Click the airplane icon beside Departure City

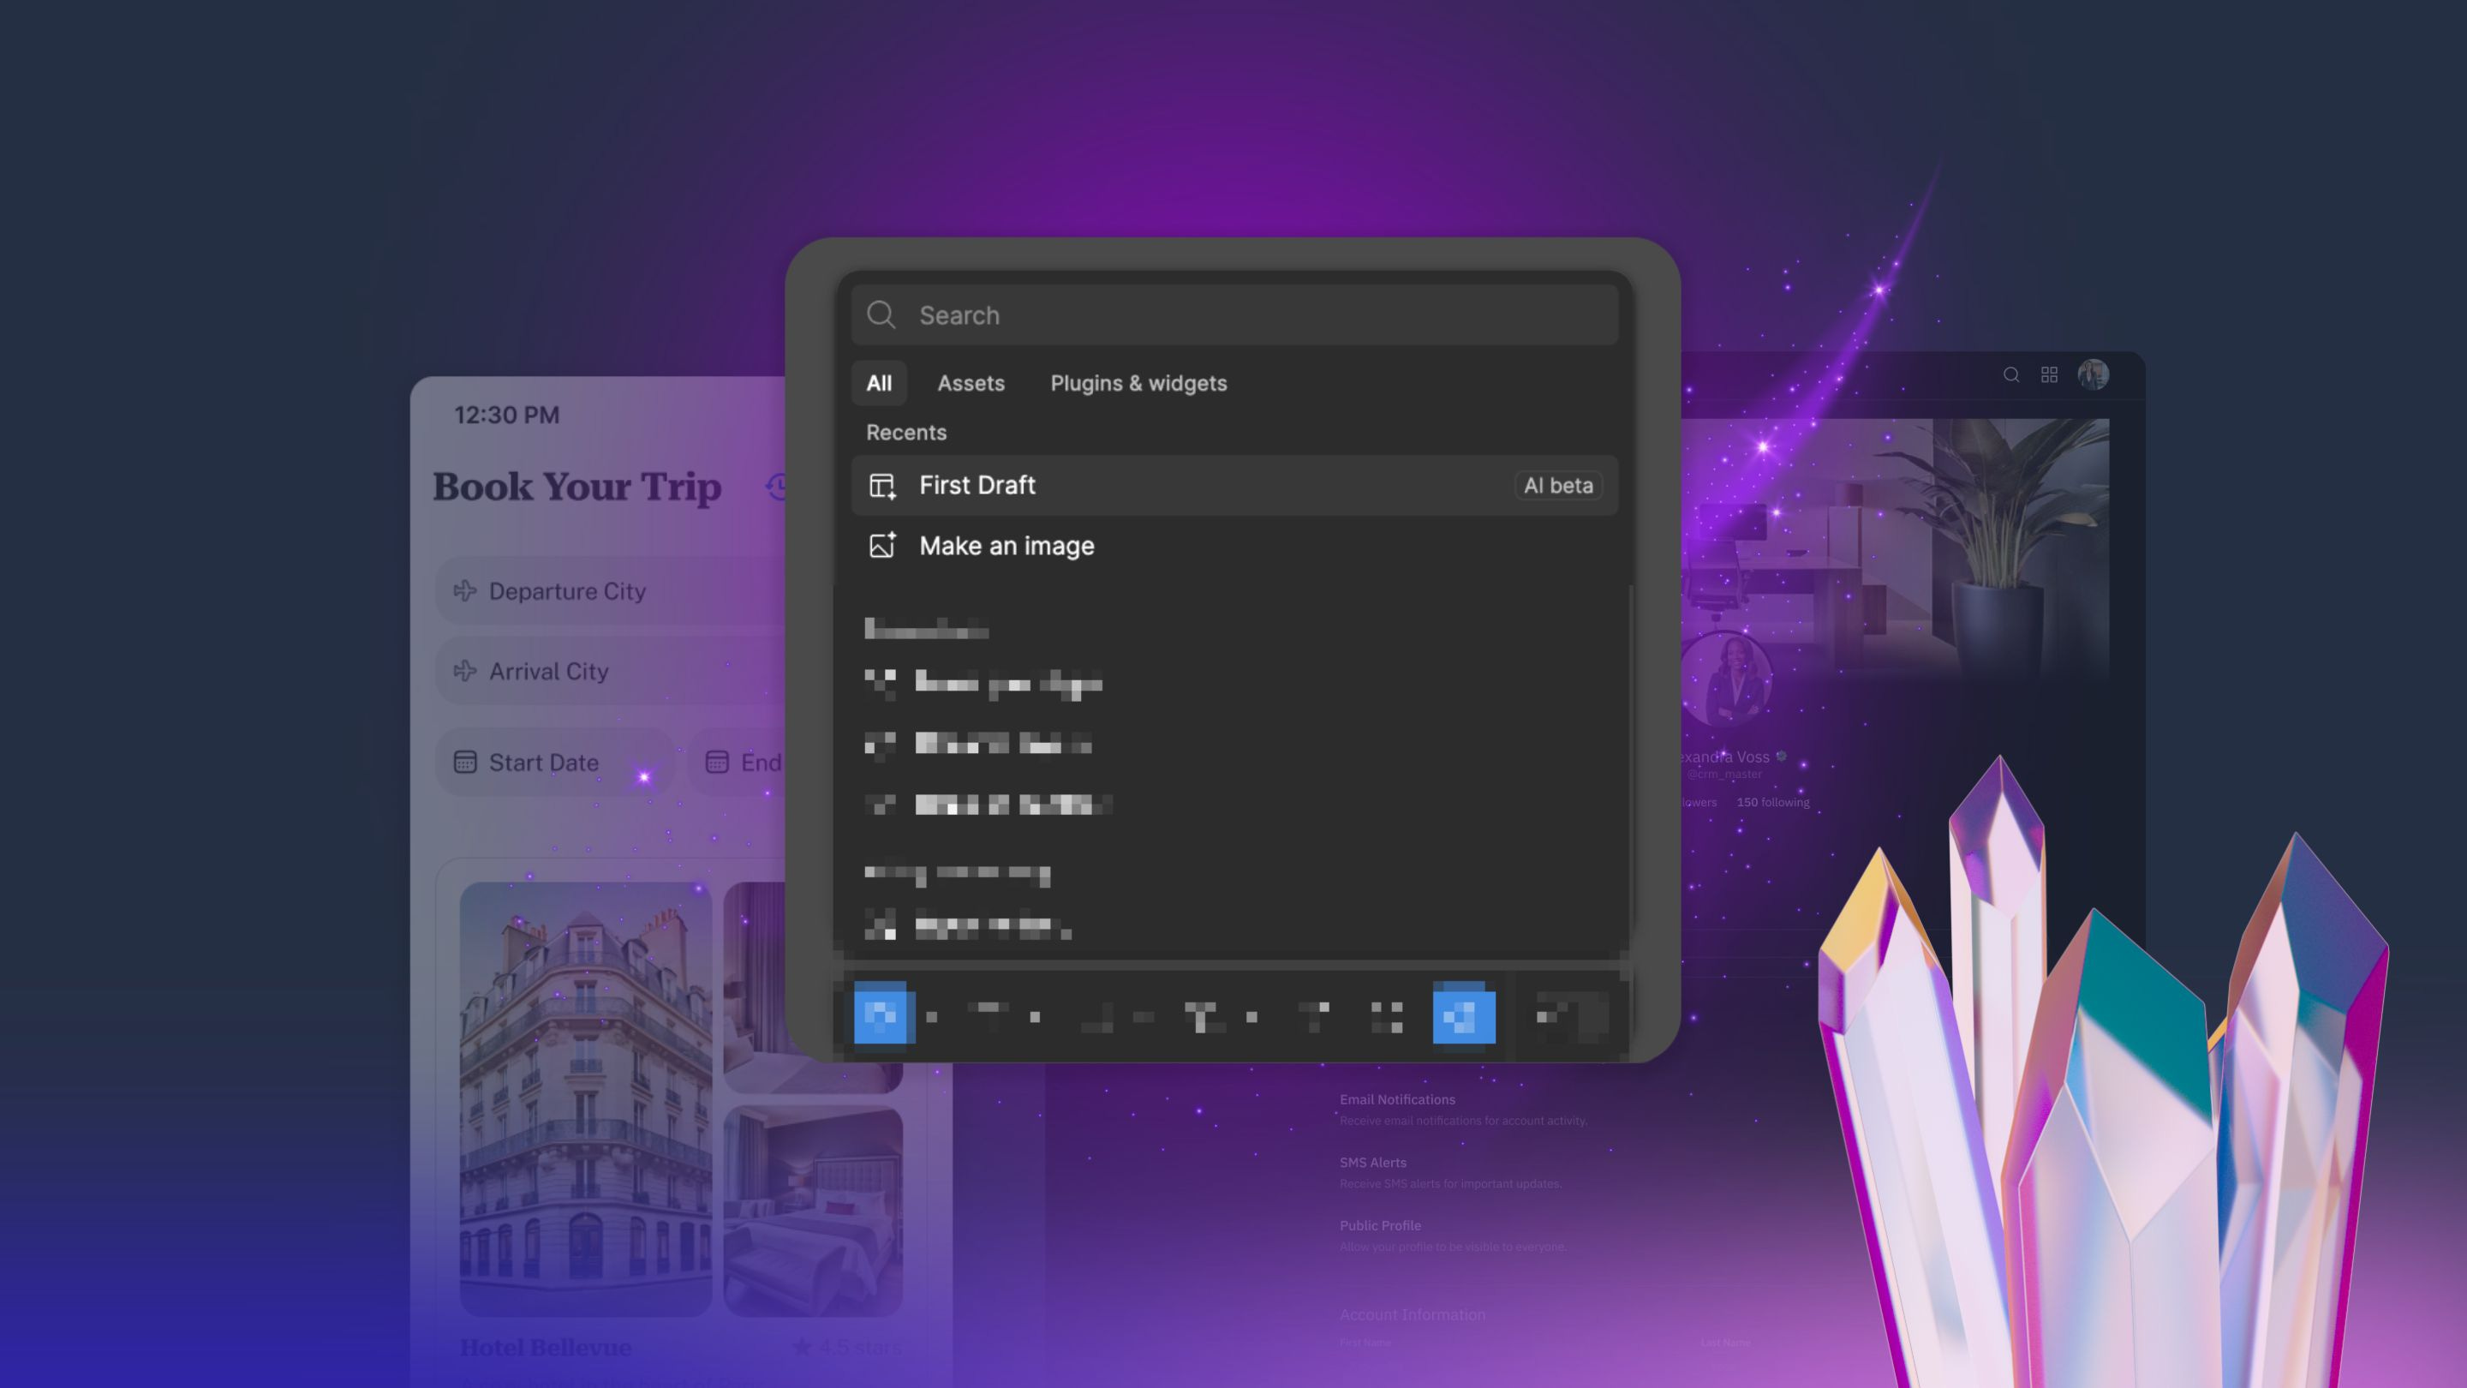pos(465,591)
